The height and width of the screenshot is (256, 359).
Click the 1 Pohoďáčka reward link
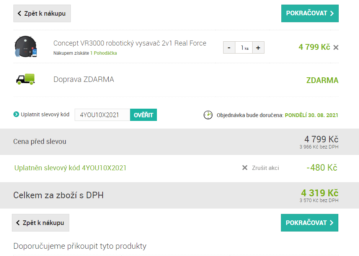(103, 53)
